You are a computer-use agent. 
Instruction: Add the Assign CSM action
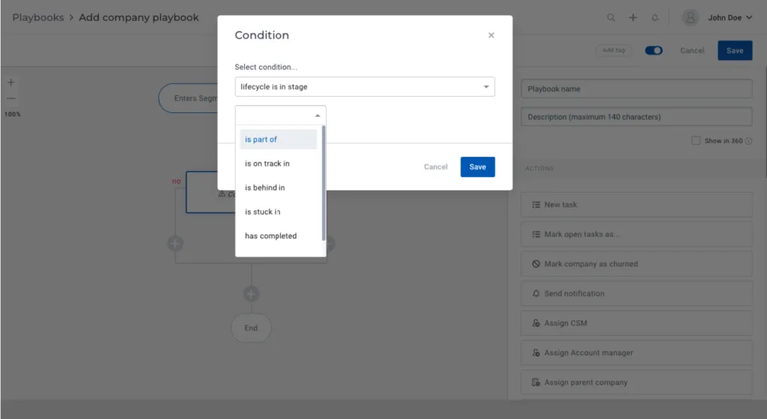click(637, 323)
